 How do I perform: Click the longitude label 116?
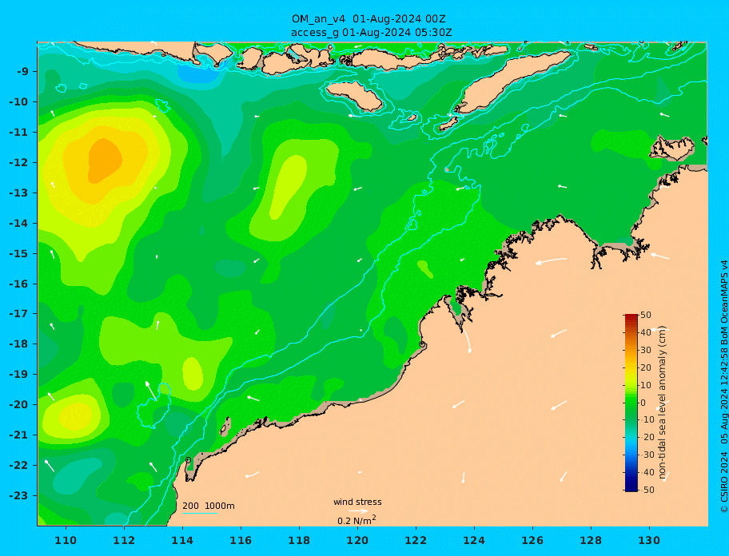click(x=241, y=540)
